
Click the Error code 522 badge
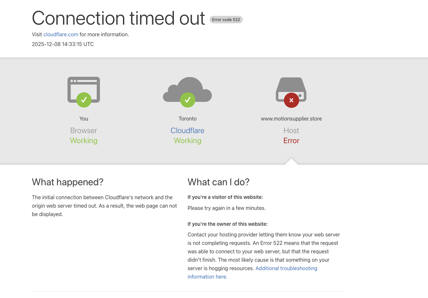point(226,20)
